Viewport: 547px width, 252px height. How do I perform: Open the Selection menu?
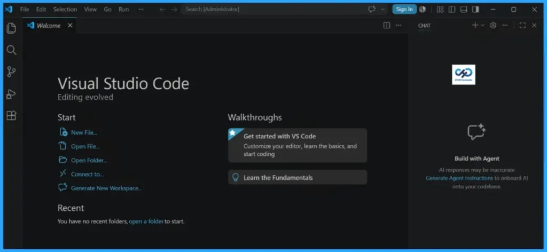[x=65, y=10]
